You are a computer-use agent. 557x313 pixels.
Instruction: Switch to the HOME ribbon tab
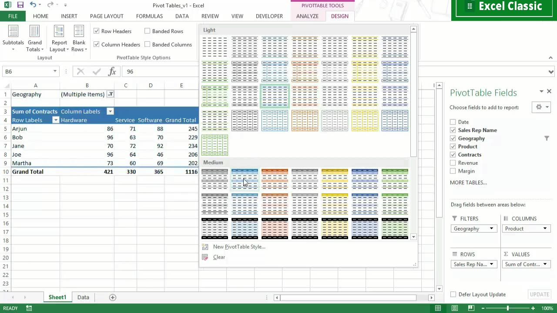pyautogui.click(x=40, y=16)
